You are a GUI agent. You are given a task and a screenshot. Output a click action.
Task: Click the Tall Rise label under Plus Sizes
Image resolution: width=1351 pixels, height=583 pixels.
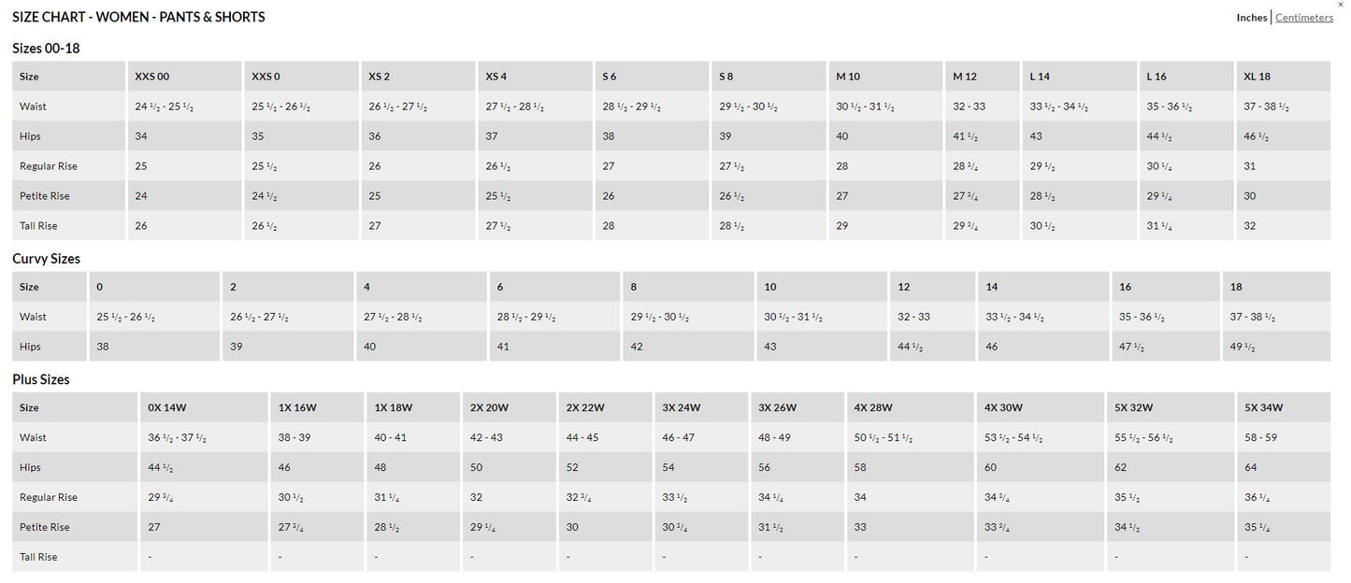pyautogui.click(x=38, y=557)
